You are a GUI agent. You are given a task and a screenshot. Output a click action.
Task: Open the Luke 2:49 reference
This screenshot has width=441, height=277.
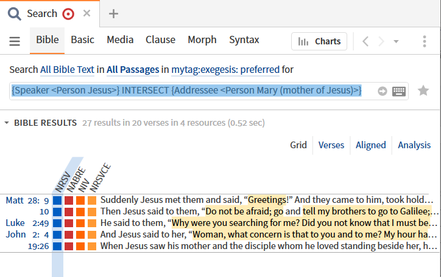tap(27, 223)
